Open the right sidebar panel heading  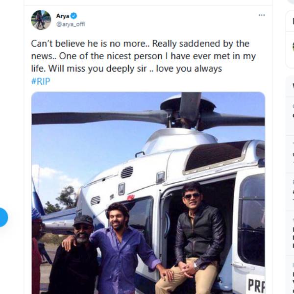coord(291,86)
